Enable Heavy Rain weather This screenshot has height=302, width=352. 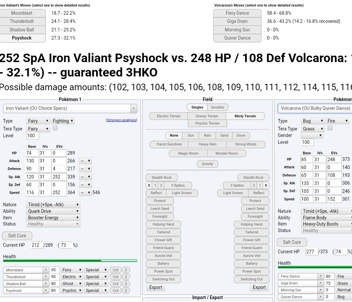pos(207,144)
